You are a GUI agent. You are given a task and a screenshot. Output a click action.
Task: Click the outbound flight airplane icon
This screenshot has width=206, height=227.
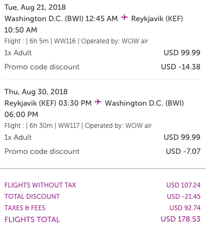tap(125, 17)
